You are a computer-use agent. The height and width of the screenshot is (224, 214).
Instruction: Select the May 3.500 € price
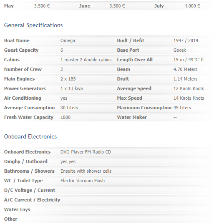click(42, 6)
